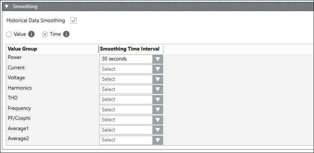The image size is (314, 153).
Task: Click the info icon next to Value
Action: 31,34
